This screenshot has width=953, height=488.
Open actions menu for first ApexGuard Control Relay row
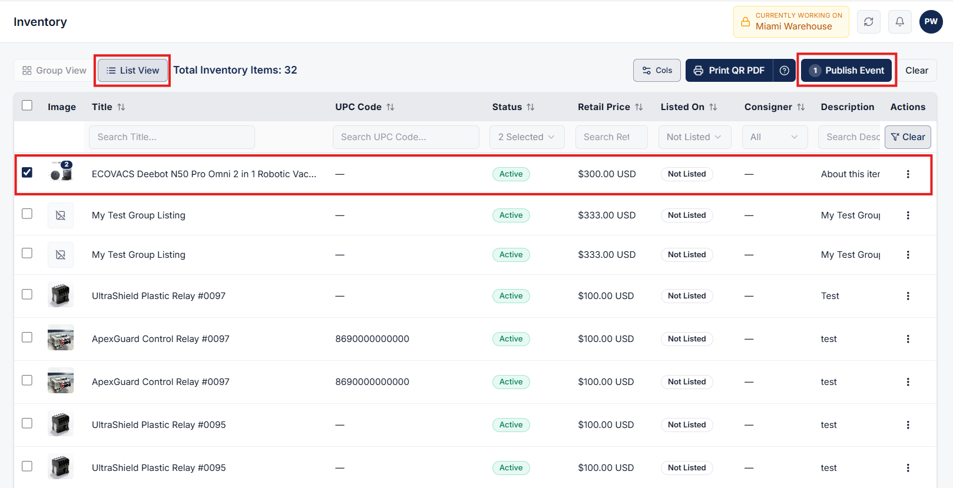908,339
